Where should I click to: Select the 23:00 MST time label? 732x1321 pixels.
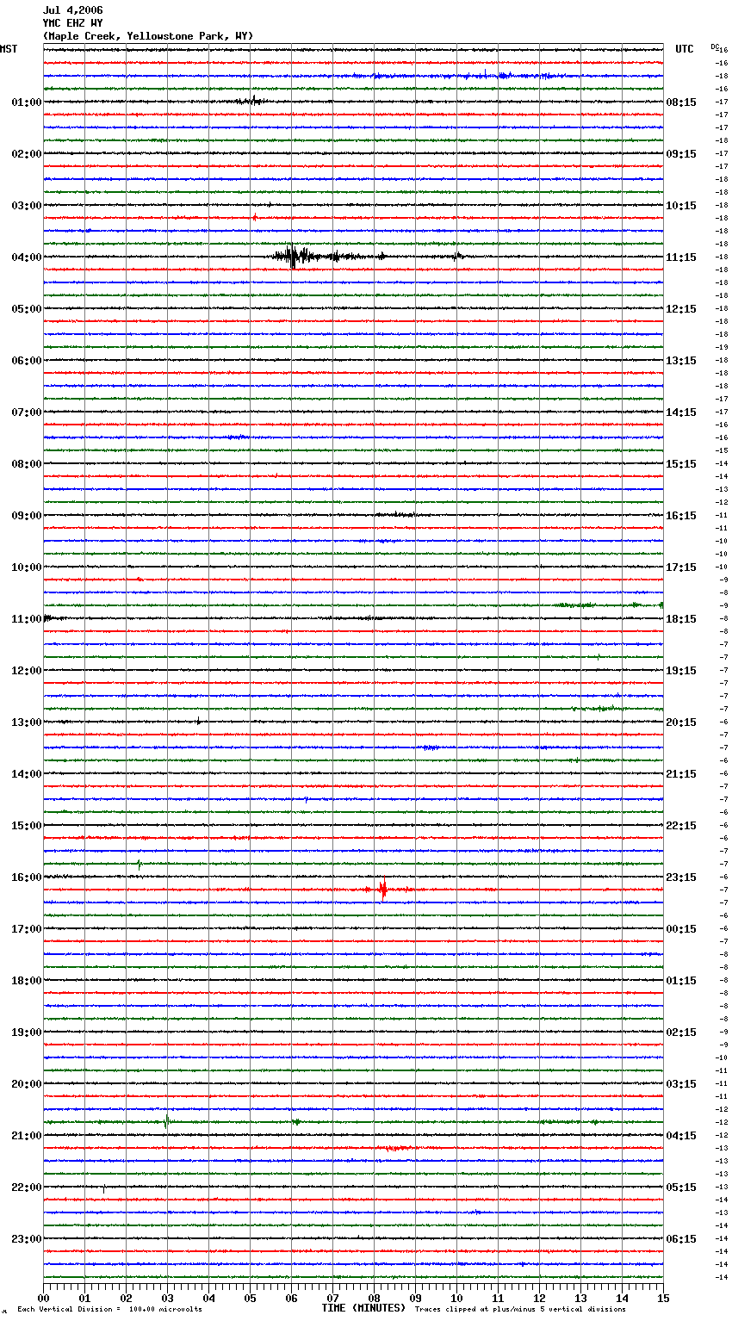coord(27,1239)
